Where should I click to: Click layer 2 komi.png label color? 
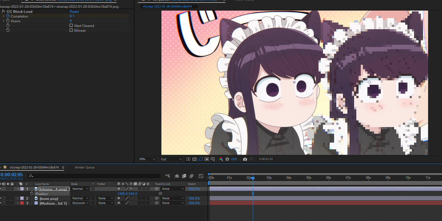[22, 198]
